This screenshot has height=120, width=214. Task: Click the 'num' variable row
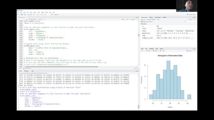click(x=169, y=36)
